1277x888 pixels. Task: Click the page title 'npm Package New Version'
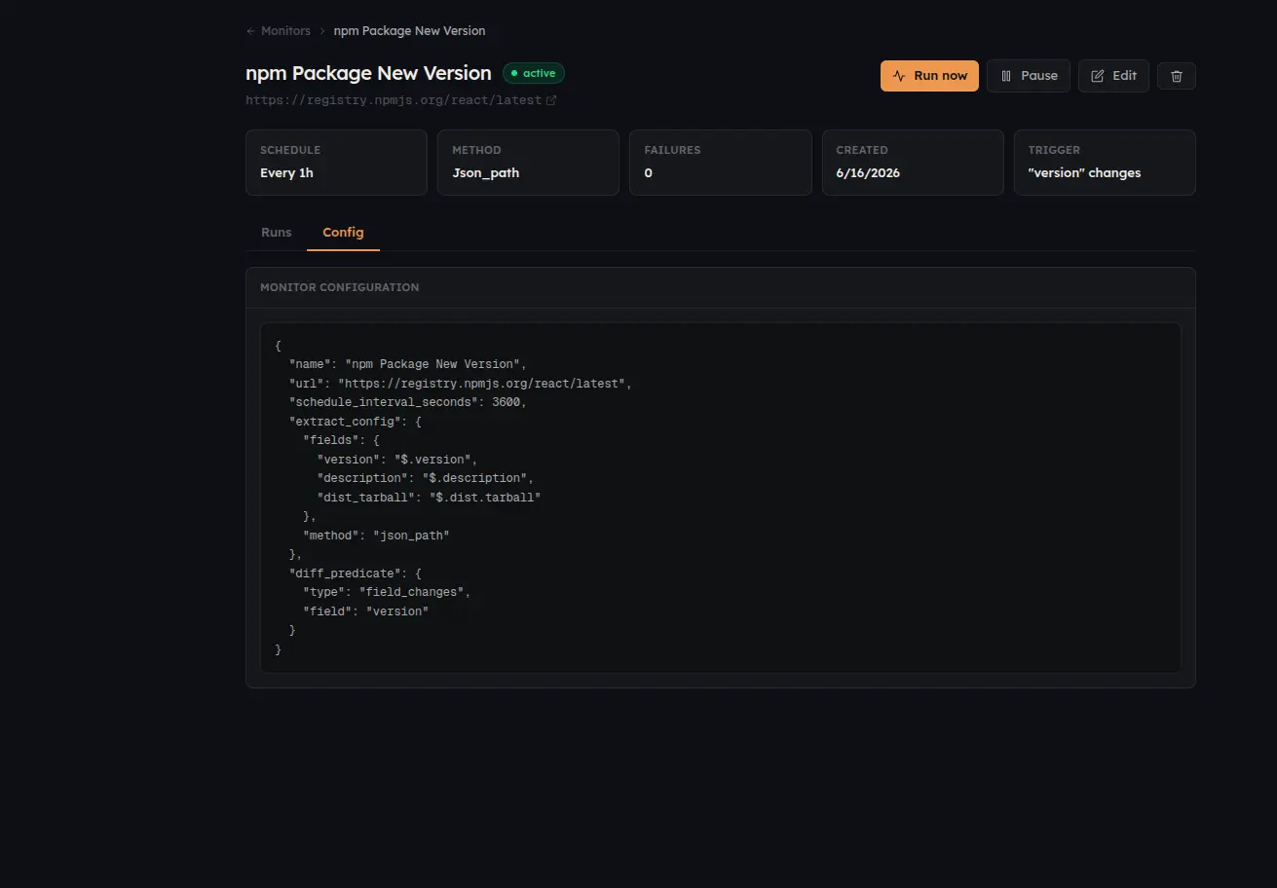point(368,73)
